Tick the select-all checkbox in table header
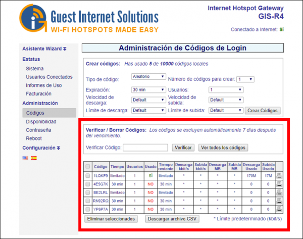 click(x=88, y=166)
